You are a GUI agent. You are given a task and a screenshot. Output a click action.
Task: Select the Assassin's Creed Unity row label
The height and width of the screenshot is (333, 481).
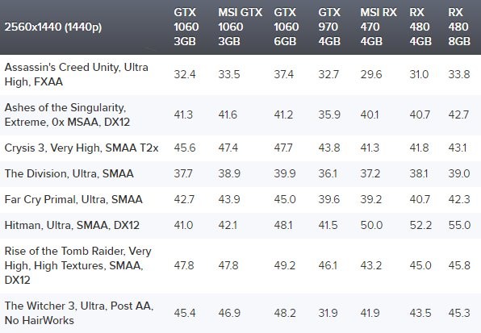[x=77, y=74]
